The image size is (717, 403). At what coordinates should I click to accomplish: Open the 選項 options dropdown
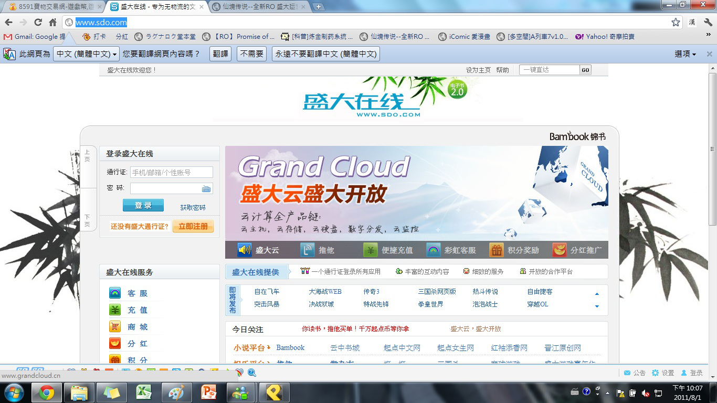coord(685,54)
